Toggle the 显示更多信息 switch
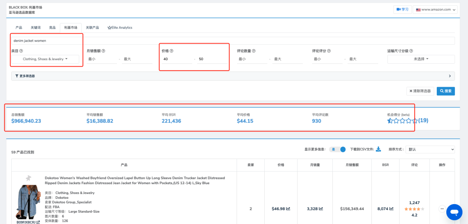The width and height of the screenshot is (468, 224). click(339, 149)
